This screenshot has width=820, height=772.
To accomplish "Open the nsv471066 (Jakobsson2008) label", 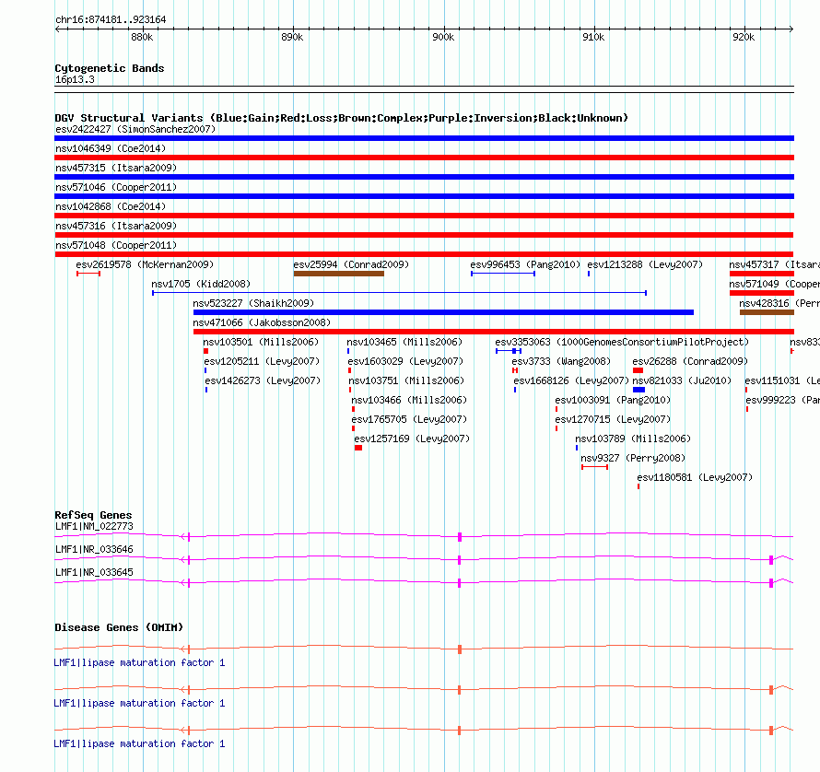I will pos(262,322).
